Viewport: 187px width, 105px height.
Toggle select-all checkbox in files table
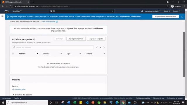(13, 54)
